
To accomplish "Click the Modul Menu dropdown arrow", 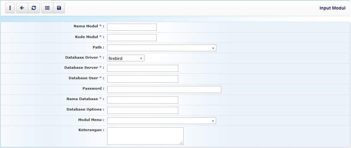I will [x=213, y=121].
